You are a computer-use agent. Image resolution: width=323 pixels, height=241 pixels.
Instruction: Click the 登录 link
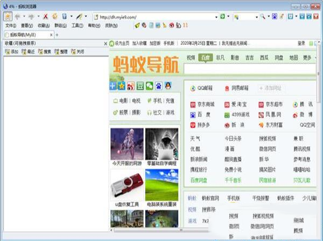pyautogui.click(x=301, y=43)
